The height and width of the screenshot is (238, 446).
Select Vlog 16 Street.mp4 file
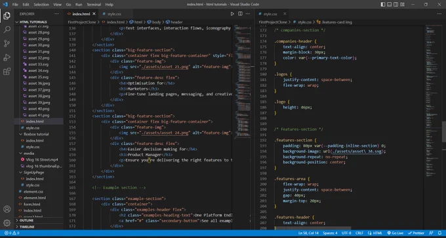coord(42,160)
